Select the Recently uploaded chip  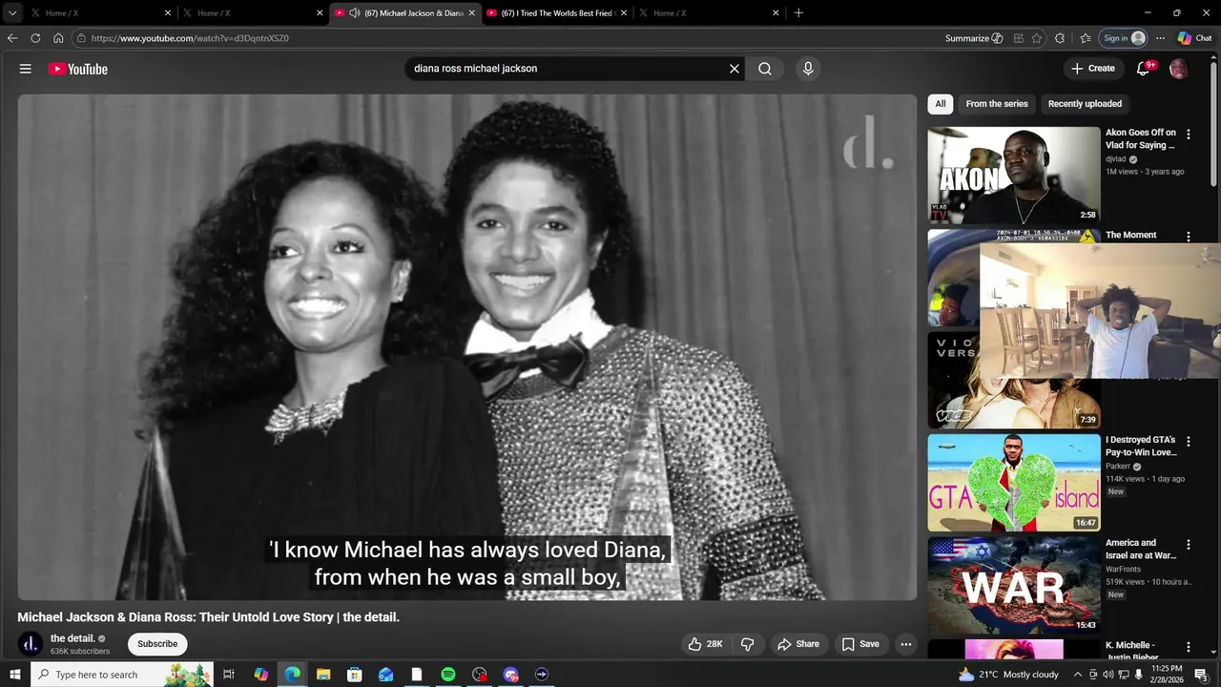pyautogui.click(x=1085, y=104)
